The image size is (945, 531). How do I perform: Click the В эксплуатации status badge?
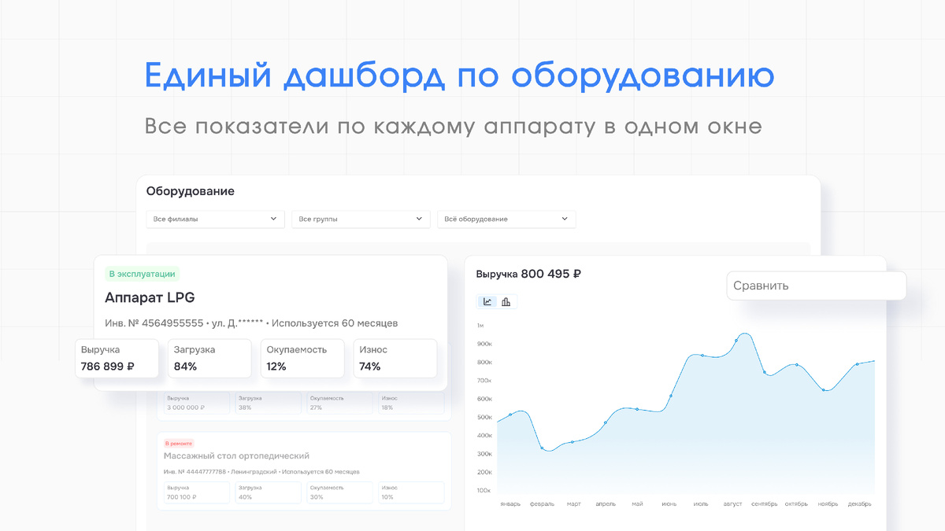tap(143, 274)
